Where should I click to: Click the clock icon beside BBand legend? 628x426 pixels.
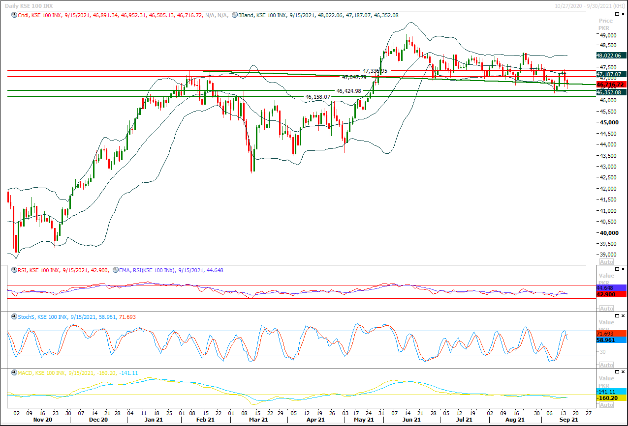tap(234, 15)
